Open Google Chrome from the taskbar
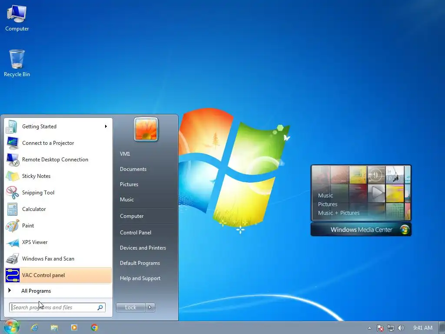 pyautogui.click(x=94, y=328)
